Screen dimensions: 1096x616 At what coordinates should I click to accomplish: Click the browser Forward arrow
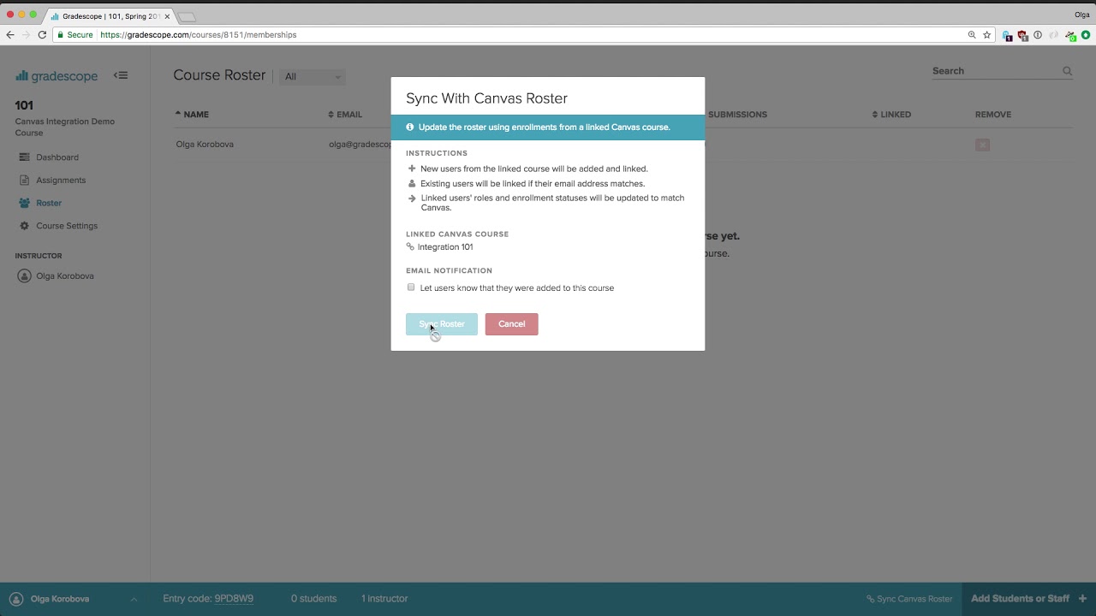click(26, 35)
